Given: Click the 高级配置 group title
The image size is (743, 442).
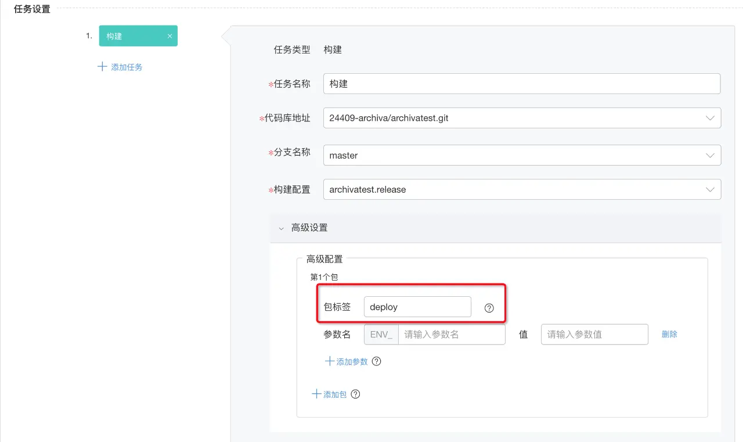Looking at the screenshot, I should tap(324, 259).
